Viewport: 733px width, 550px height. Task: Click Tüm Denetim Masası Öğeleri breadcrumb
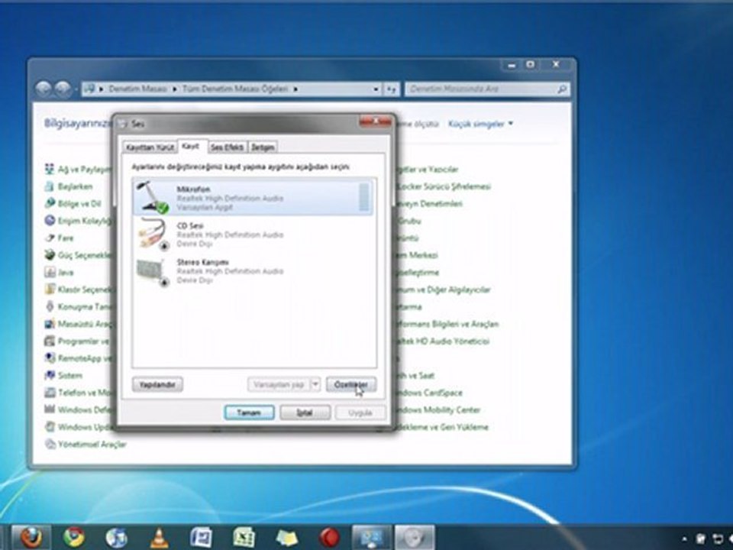tap(235, 89)
